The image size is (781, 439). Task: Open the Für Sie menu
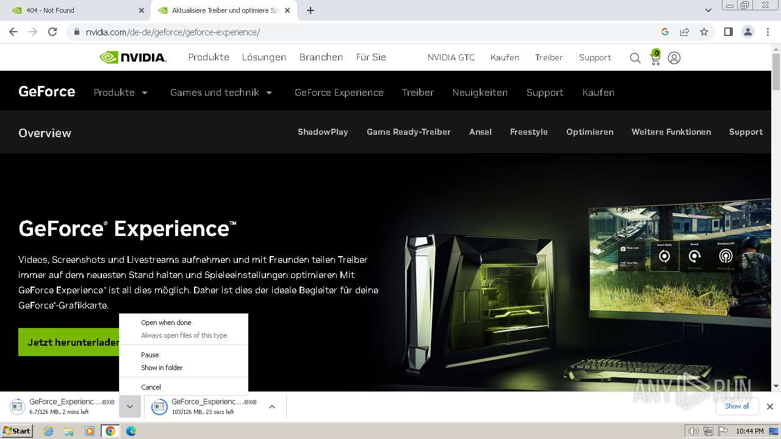(371, 57)
